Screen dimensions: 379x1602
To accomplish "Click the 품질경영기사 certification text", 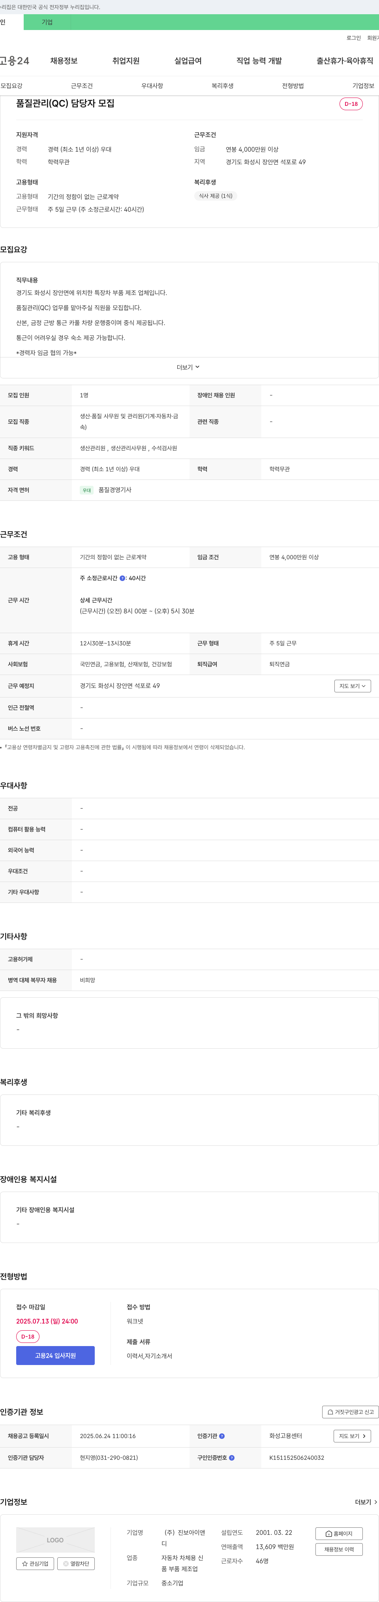I will 115,490.
